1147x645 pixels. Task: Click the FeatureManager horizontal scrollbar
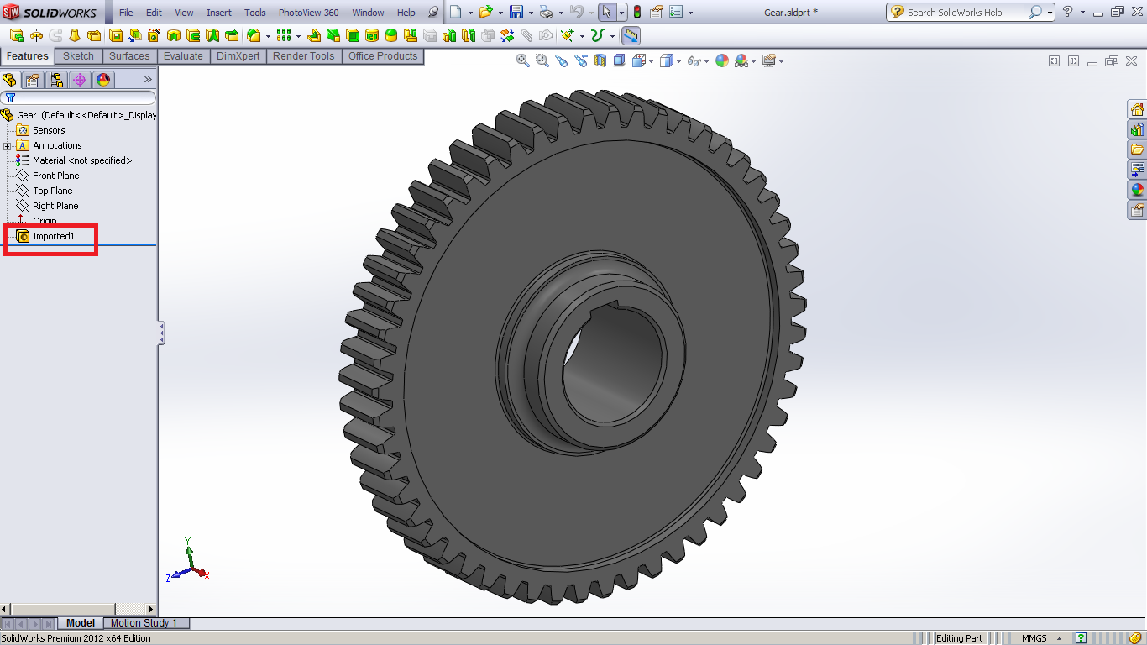(x=79, y=609)
